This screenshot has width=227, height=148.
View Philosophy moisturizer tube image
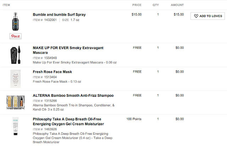point(16,126)
